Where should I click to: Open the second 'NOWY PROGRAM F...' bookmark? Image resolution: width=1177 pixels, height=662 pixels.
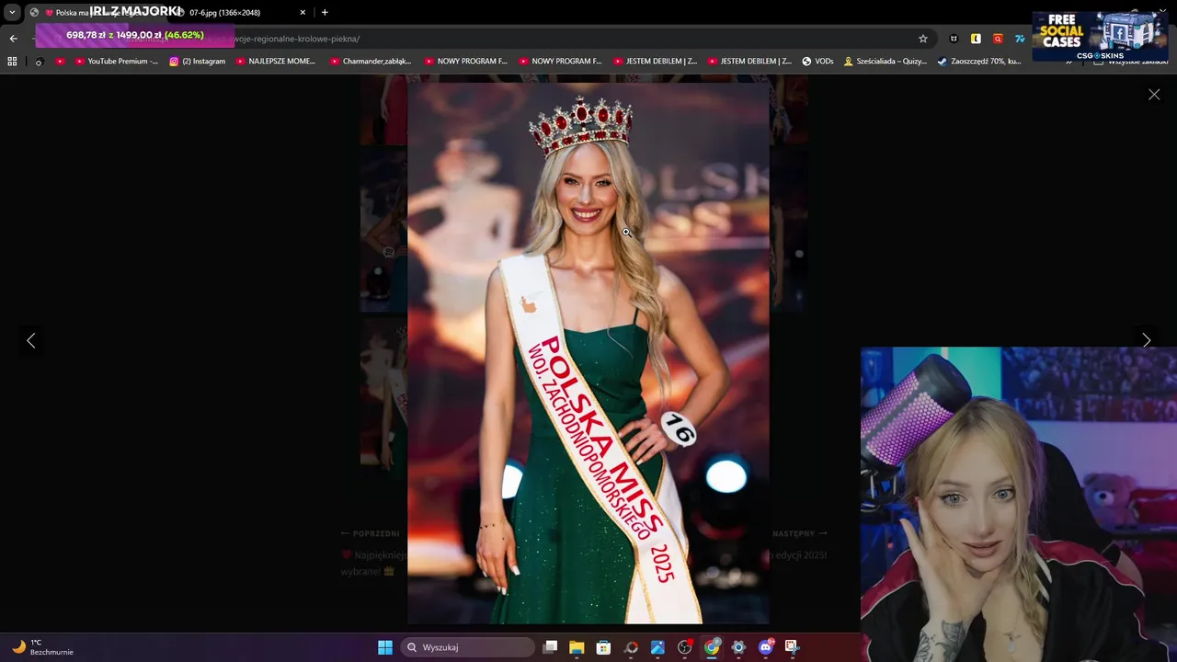point(560,62)
